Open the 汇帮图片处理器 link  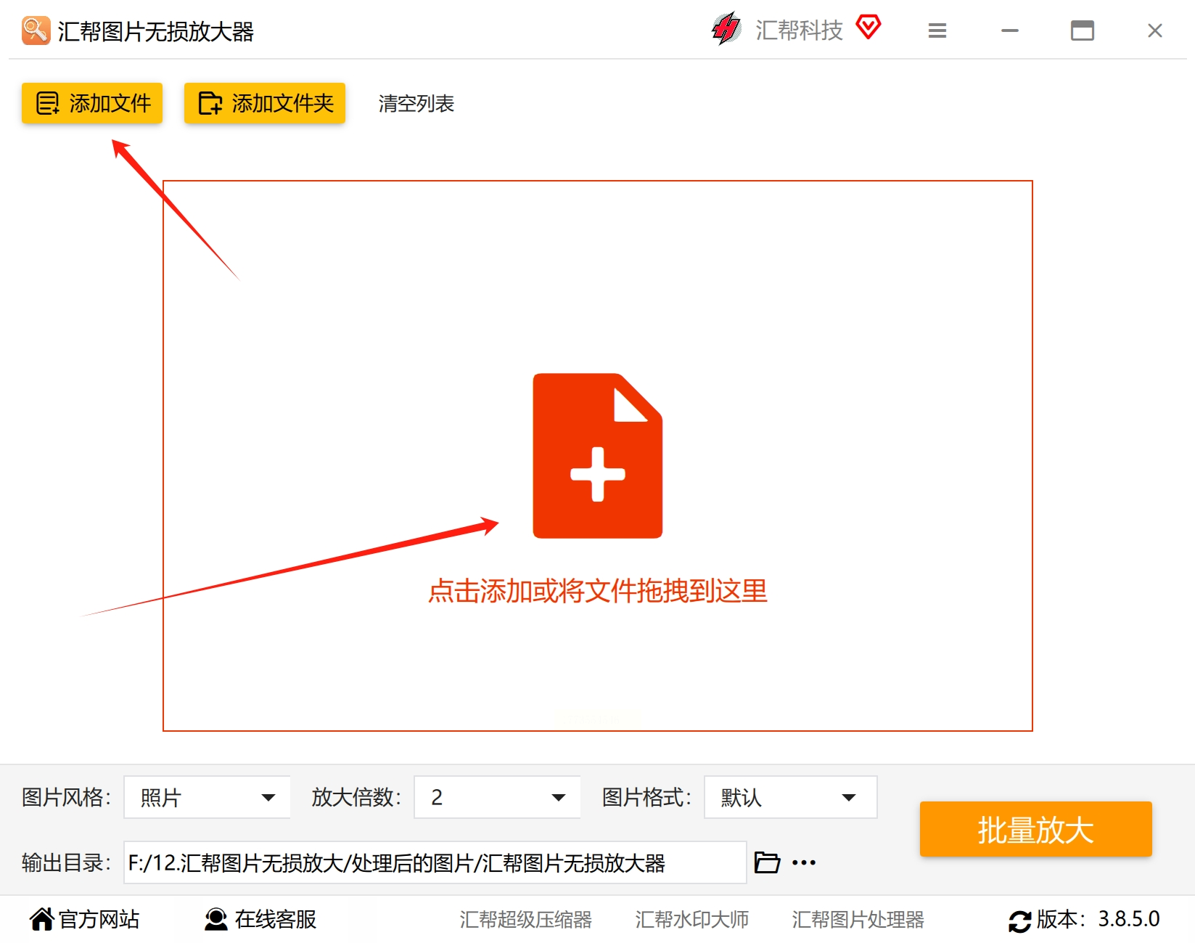click(858, 920)
